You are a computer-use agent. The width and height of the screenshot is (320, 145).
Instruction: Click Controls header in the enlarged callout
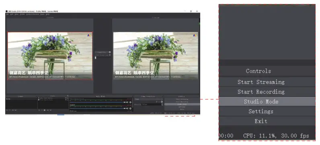tap(258, 71)
